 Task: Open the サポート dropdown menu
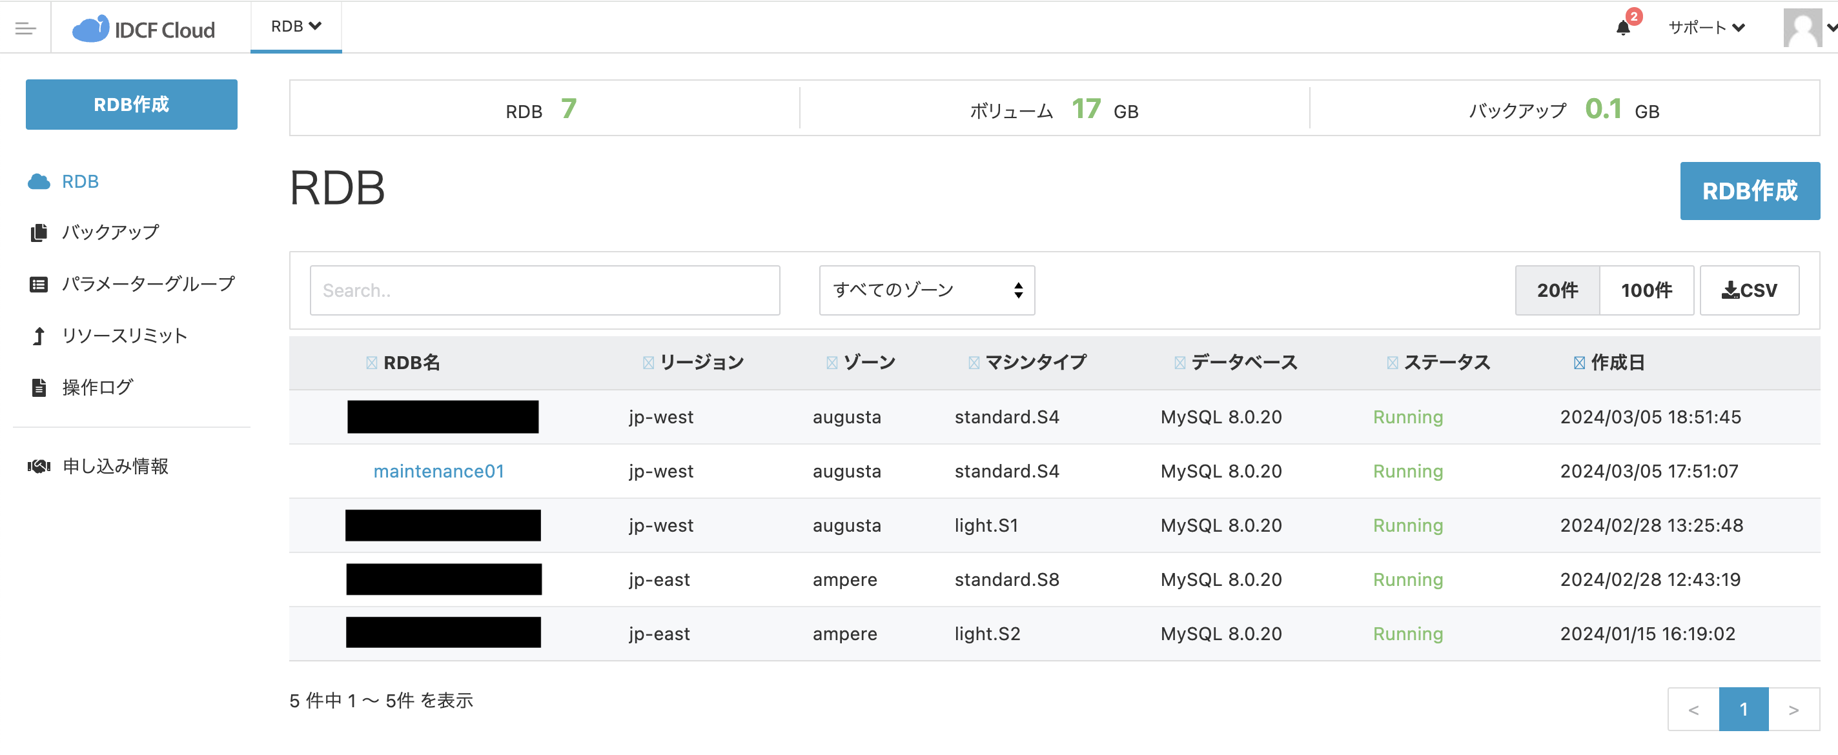click(x=1706, y=28)
